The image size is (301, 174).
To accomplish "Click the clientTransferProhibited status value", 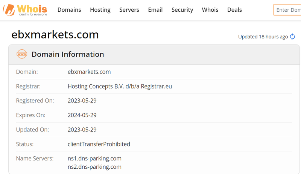I will pos(99,144).
